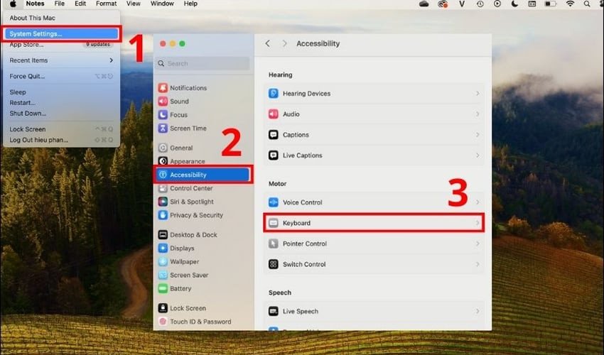The image size is (604, 355).
Task: Open Privacy & Security settings
Action: click(196, 215)
